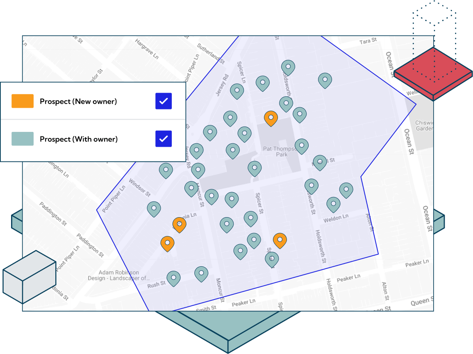The image size is (473, 354).
Task: Select the teal pin overlapping the Moncur St label
Action: click(191, 189)
